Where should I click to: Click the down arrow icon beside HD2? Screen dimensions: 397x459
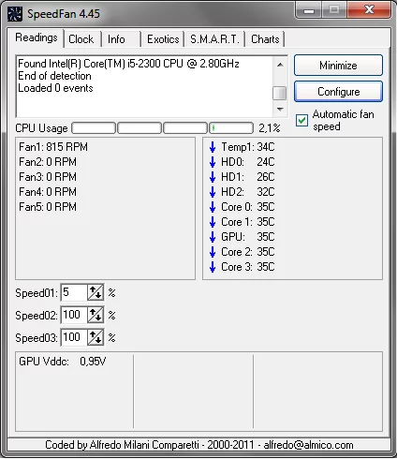pyautogui.click(x=213, y=192)
